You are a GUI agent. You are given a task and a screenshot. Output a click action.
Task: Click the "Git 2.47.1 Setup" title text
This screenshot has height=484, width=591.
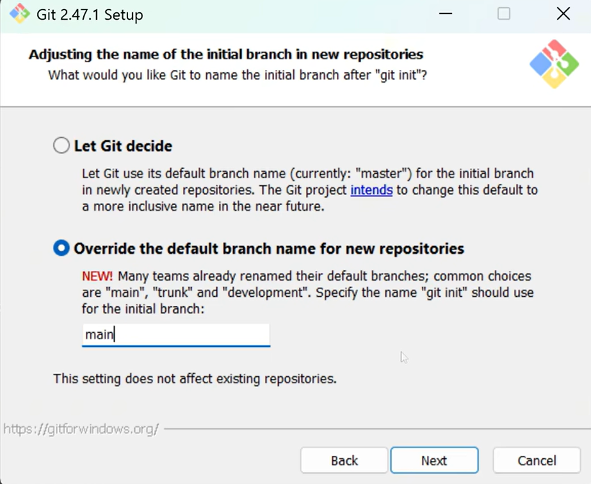pos(90,14)
